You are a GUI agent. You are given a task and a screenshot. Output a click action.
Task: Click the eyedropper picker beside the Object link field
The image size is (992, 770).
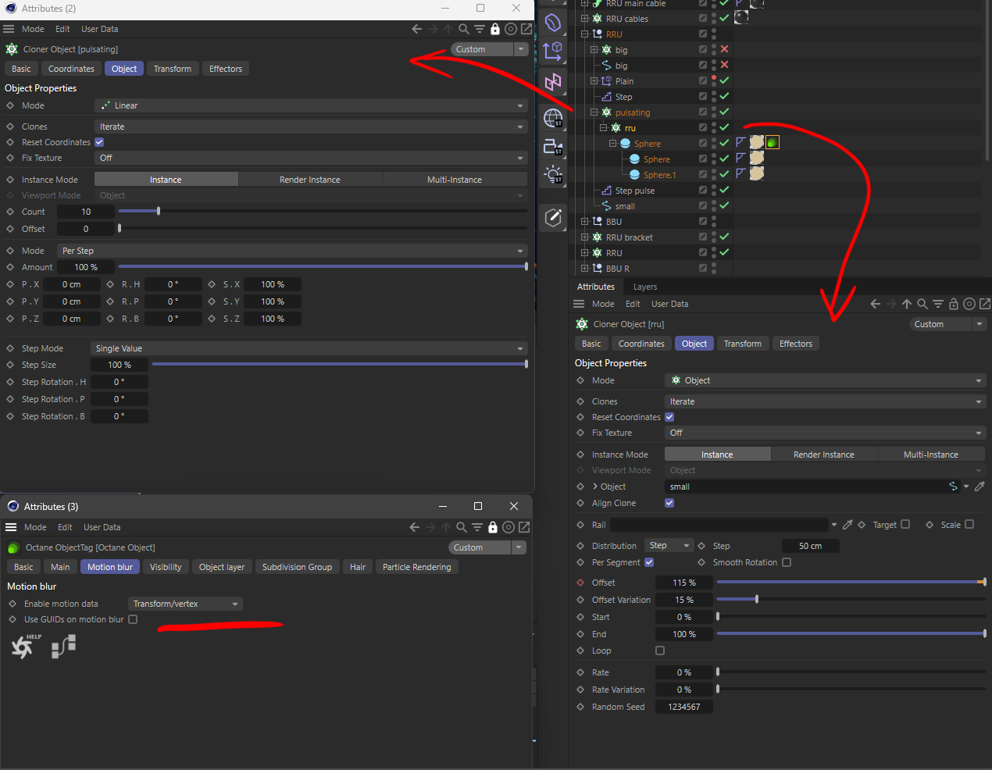[x=980, y=487]
